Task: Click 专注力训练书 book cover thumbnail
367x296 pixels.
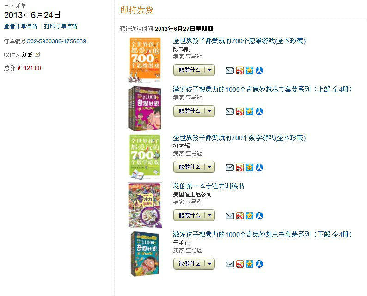Action: [144, 205]
